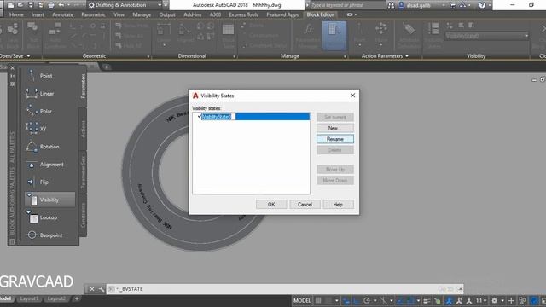546x307 pixels.
Task: Close the command line with the X icon
Action: (92, 289)
